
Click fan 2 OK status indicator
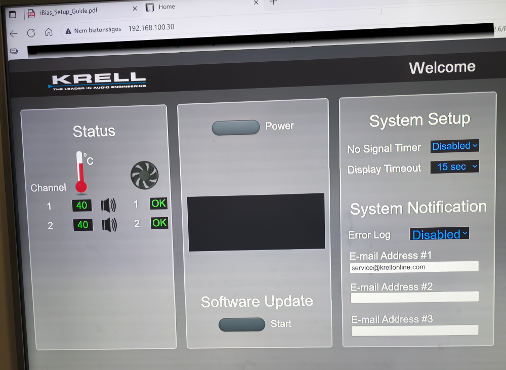click(x=159, y=223)
